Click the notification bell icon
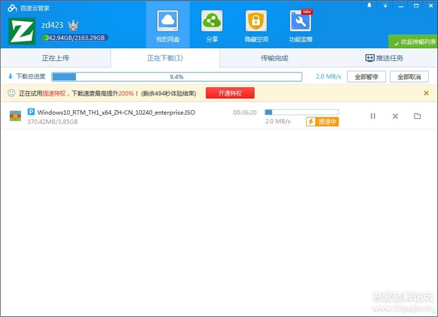Screen dimensions: 438x317 [370, 5]
